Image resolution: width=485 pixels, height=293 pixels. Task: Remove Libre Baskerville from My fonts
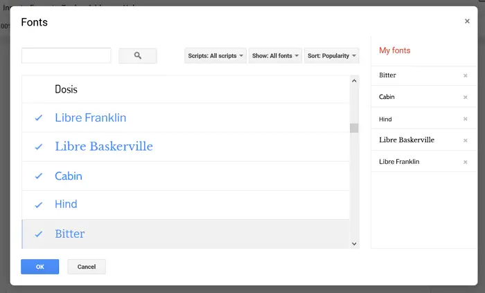pos(465,140)
